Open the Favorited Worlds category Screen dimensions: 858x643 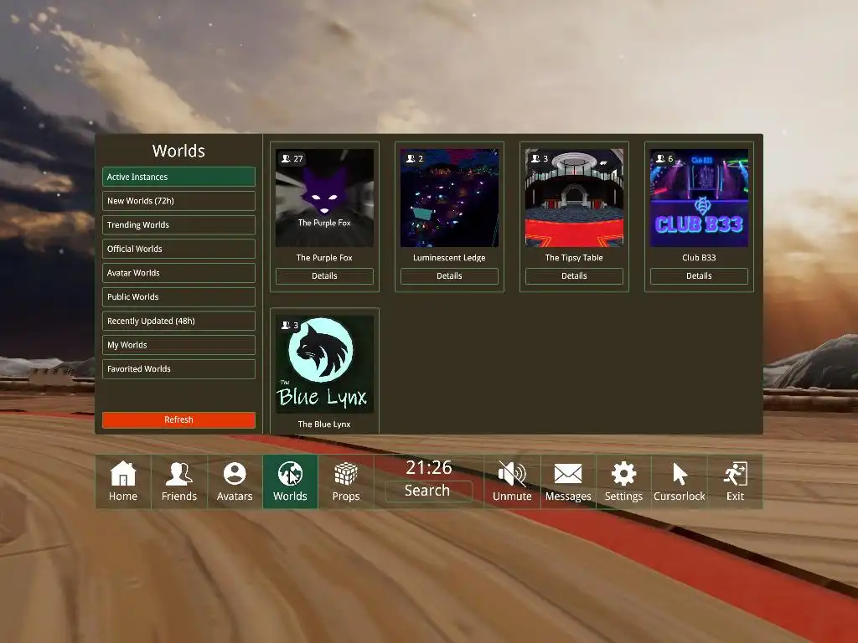pyautogui.click(x=178, y=369)
